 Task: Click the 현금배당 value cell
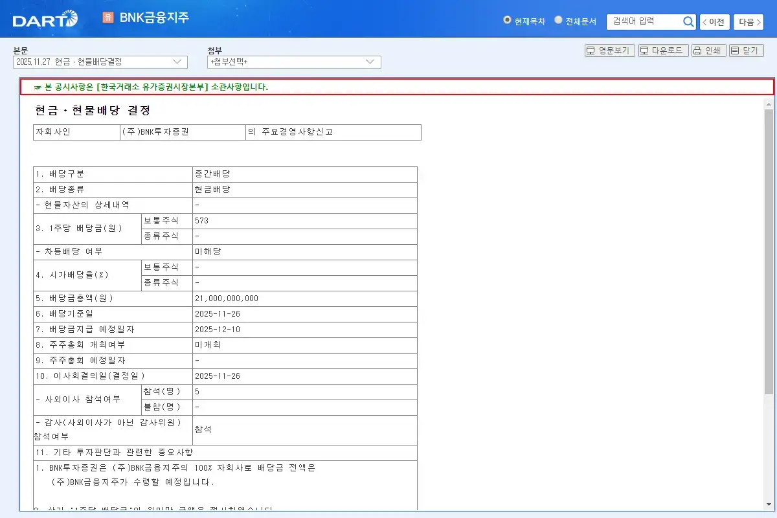[x=304, y=190]
